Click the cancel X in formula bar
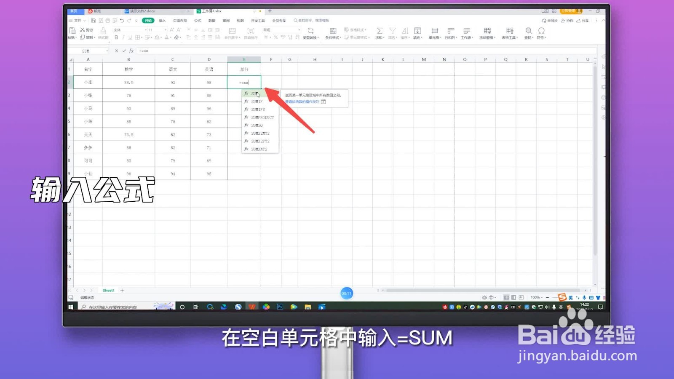The height and width of the screenshot is (379, 674). click(117, 51)
